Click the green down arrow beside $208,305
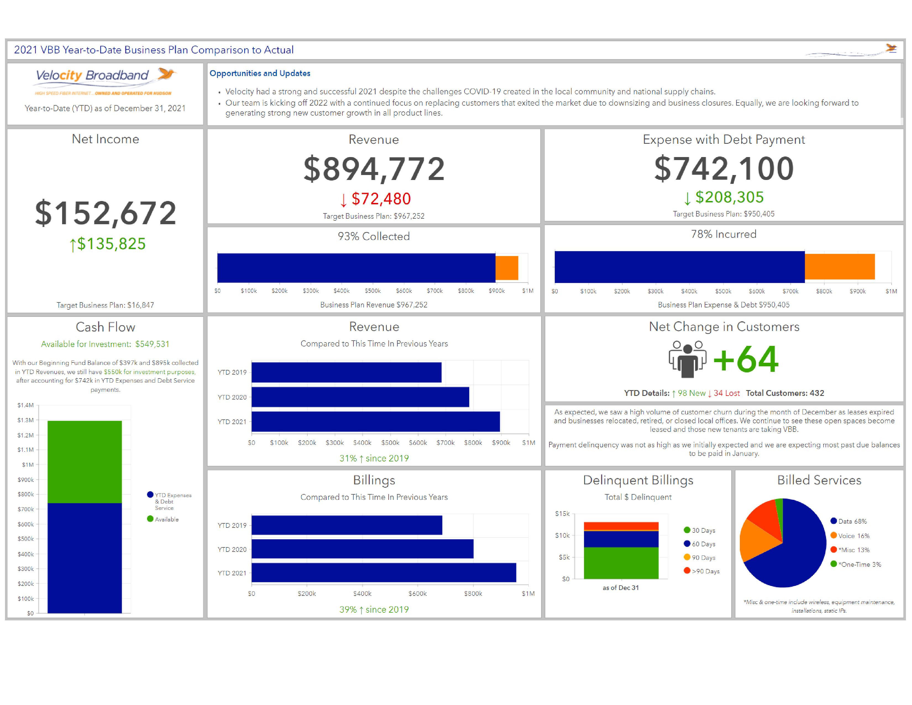Viewport: 912px width, 705px height. click(687, 198)
